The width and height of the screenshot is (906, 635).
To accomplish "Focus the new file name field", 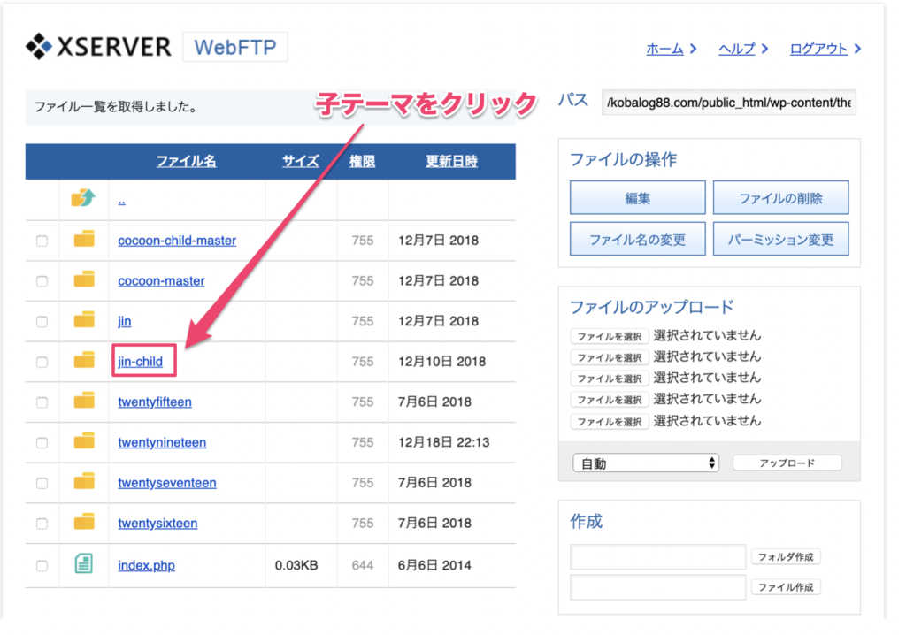I will point(657,587).
